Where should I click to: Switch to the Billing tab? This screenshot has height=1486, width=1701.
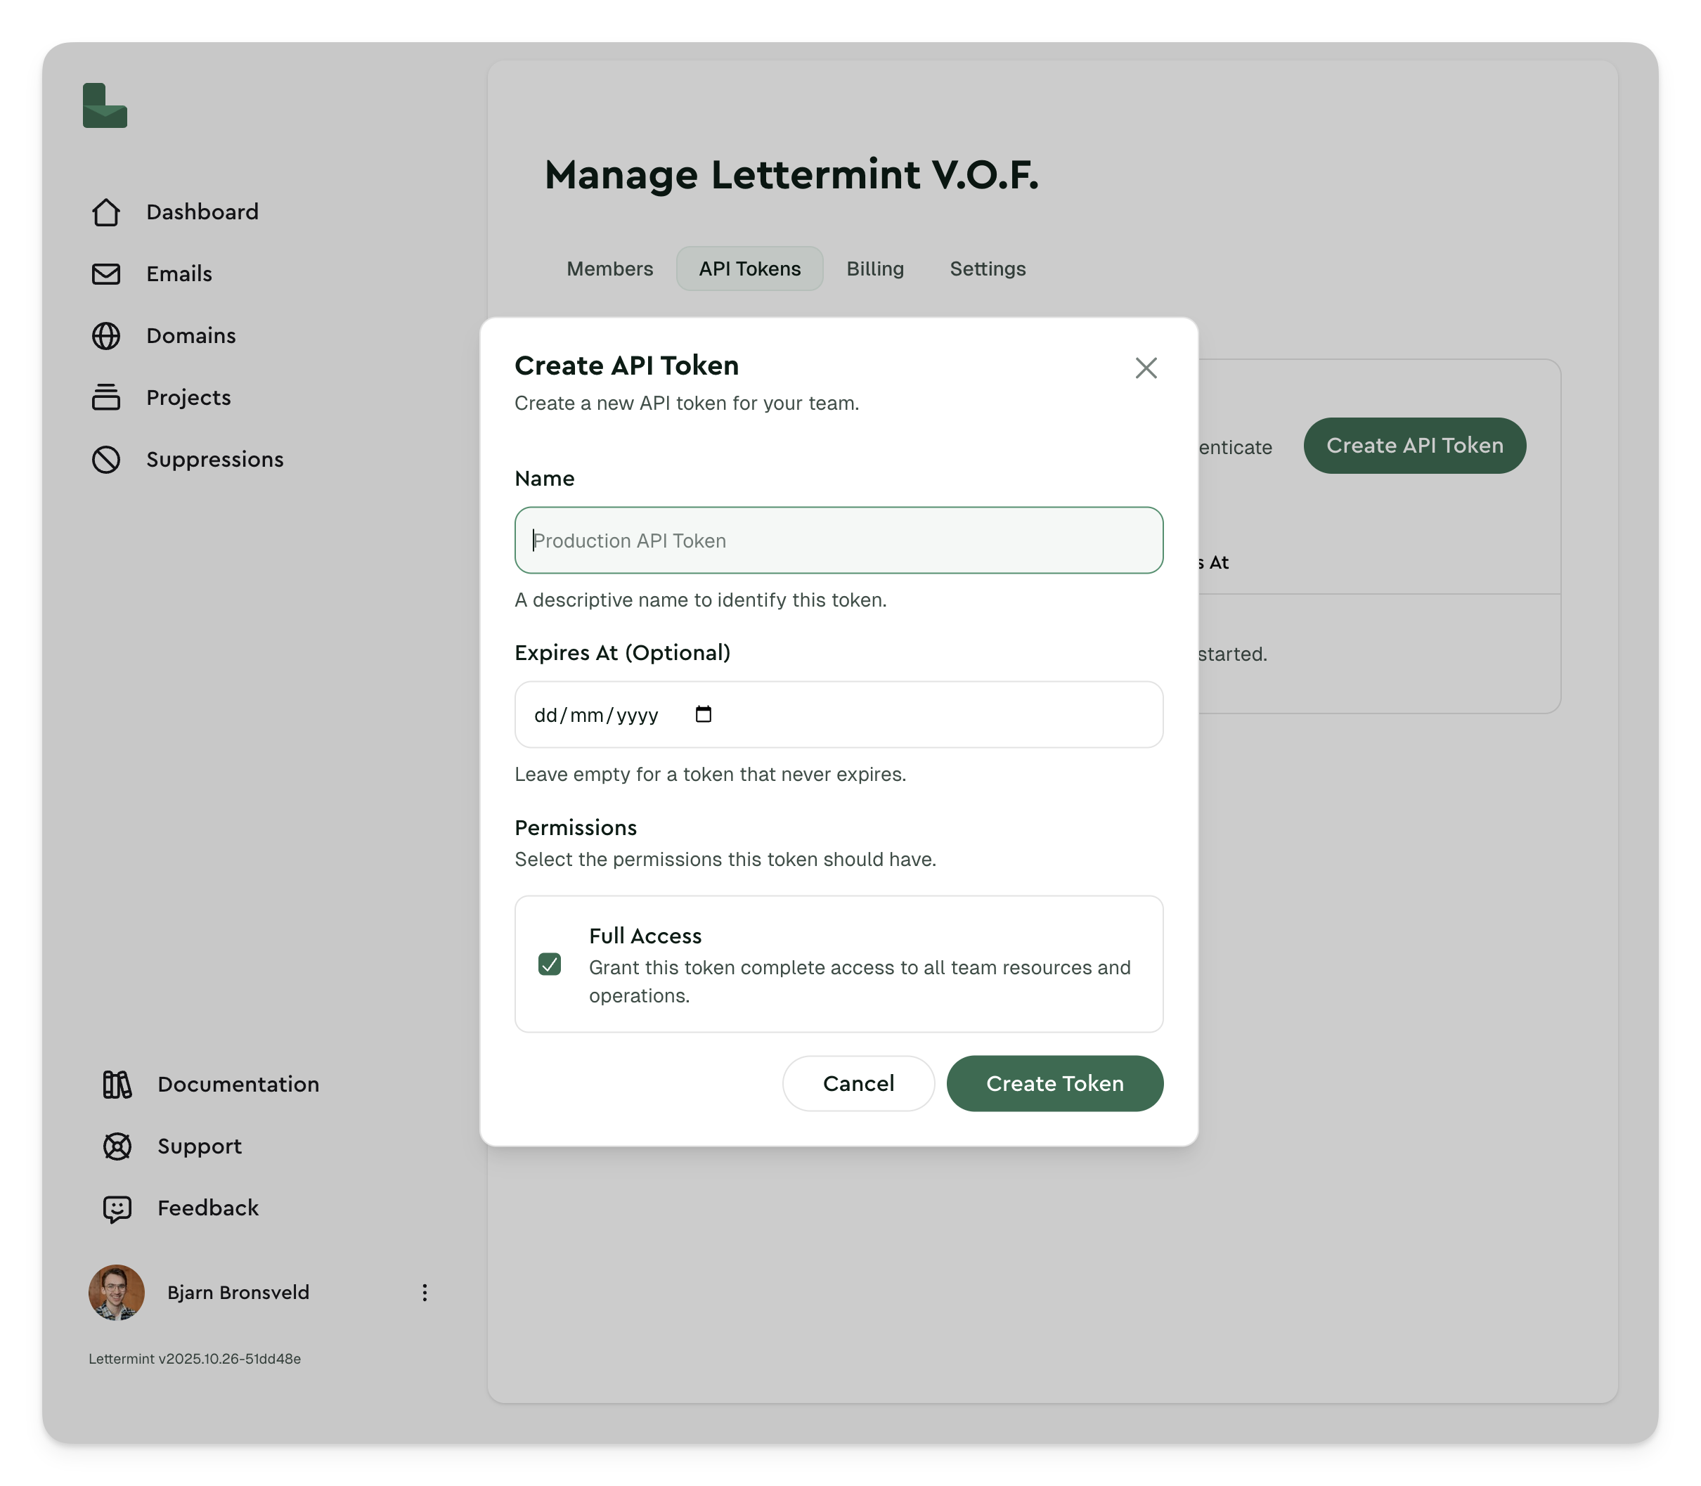click(x=875, y=268)
